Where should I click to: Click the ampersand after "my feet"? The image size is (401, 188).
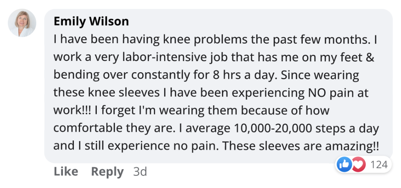coord(369,57)
